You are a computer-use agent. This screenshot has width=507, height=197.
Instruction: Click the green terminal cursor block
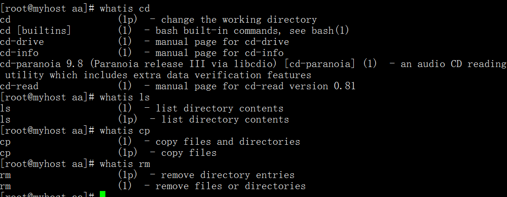click(103, 194)
